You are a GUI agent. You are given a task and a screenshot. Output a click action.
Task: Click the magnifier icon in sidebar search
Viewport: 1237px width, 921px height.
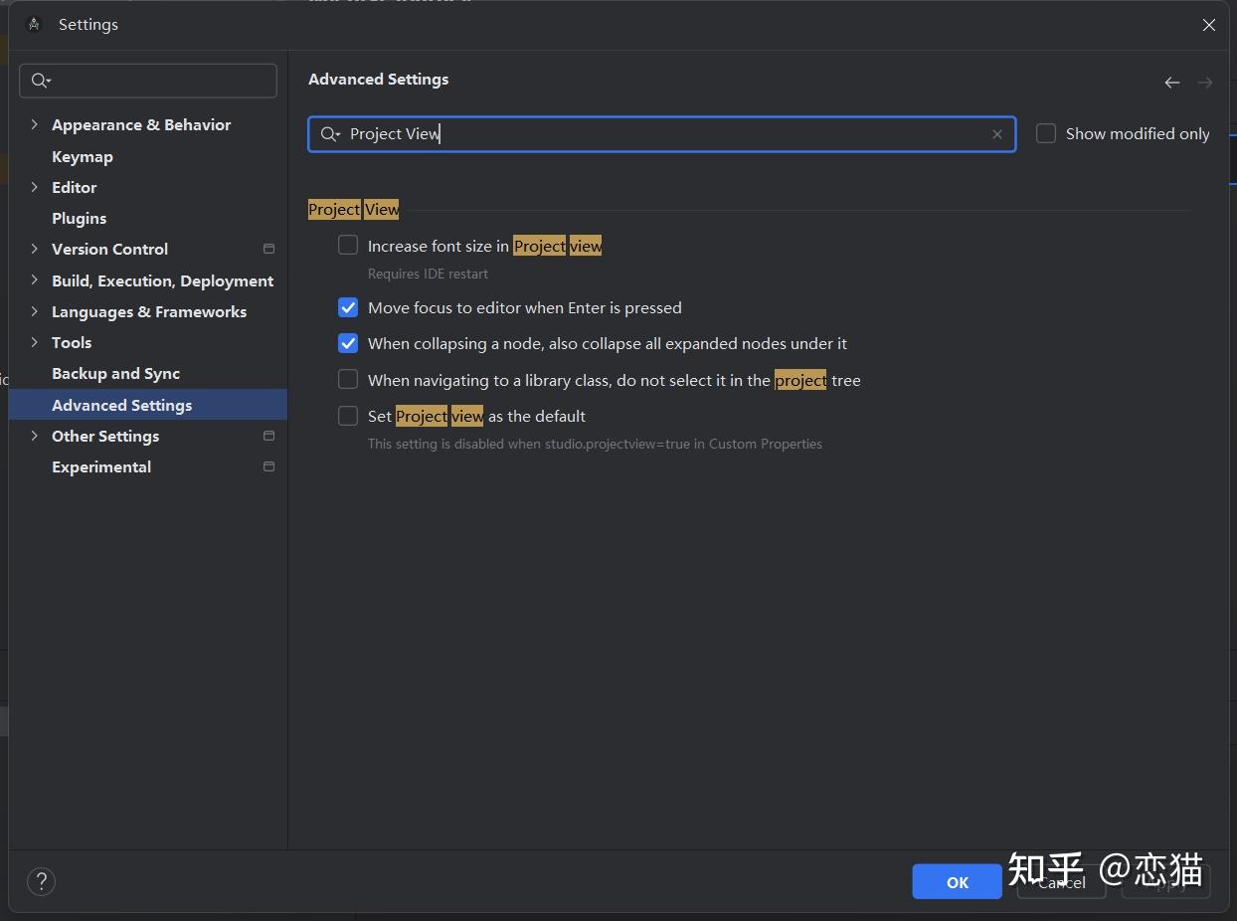[40, 81]
